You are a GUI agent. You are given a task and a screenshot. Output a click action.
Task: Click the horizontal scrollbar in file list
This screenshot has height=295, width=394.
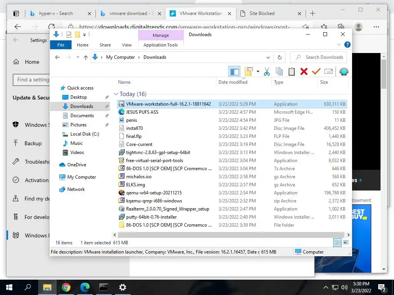point(231,235)
